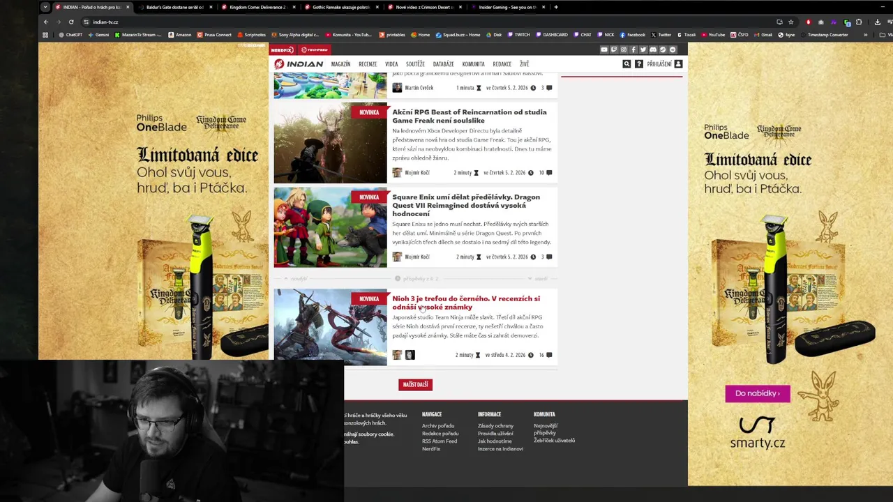Click the site search magnifier icon
This screenshot has height=502, width=893.
point(626,64)
